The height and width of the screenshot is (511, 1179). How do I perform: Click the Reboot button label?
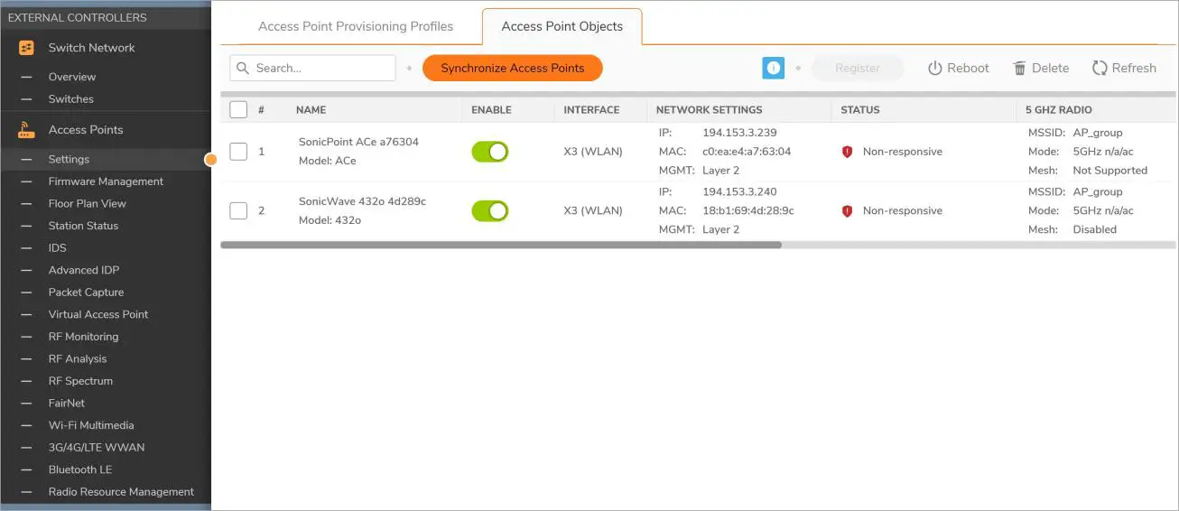pos(968,69)
